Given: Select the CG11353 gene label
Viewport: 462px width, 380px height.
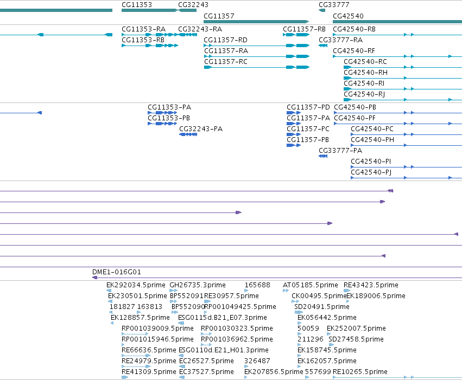Looking at the screenshot, I should click(137, 5).
